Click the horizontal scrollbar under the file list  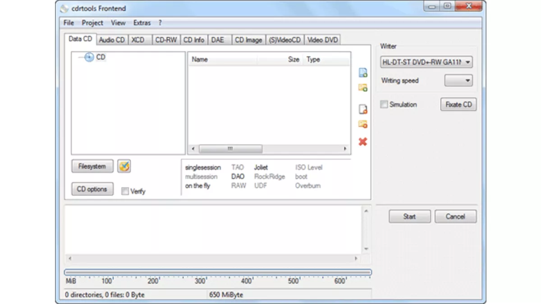click(x=230, y=148)
